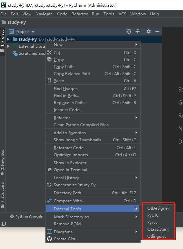The height and width of the screenshot is (249, 183).
Task: Open the File menu
Action: coord(3,14)
